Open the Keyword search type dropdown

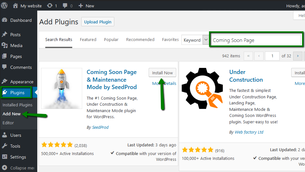(x=195, y=40)
